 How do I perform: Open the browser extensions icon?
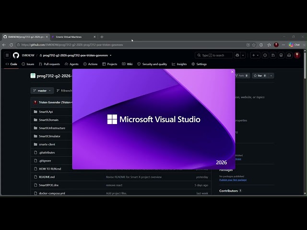(x=261, y=45)
